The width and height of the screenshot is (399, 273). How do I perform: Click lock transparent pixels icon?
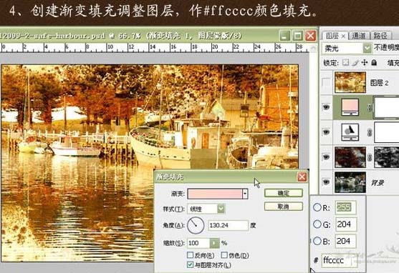coord(345,62)
